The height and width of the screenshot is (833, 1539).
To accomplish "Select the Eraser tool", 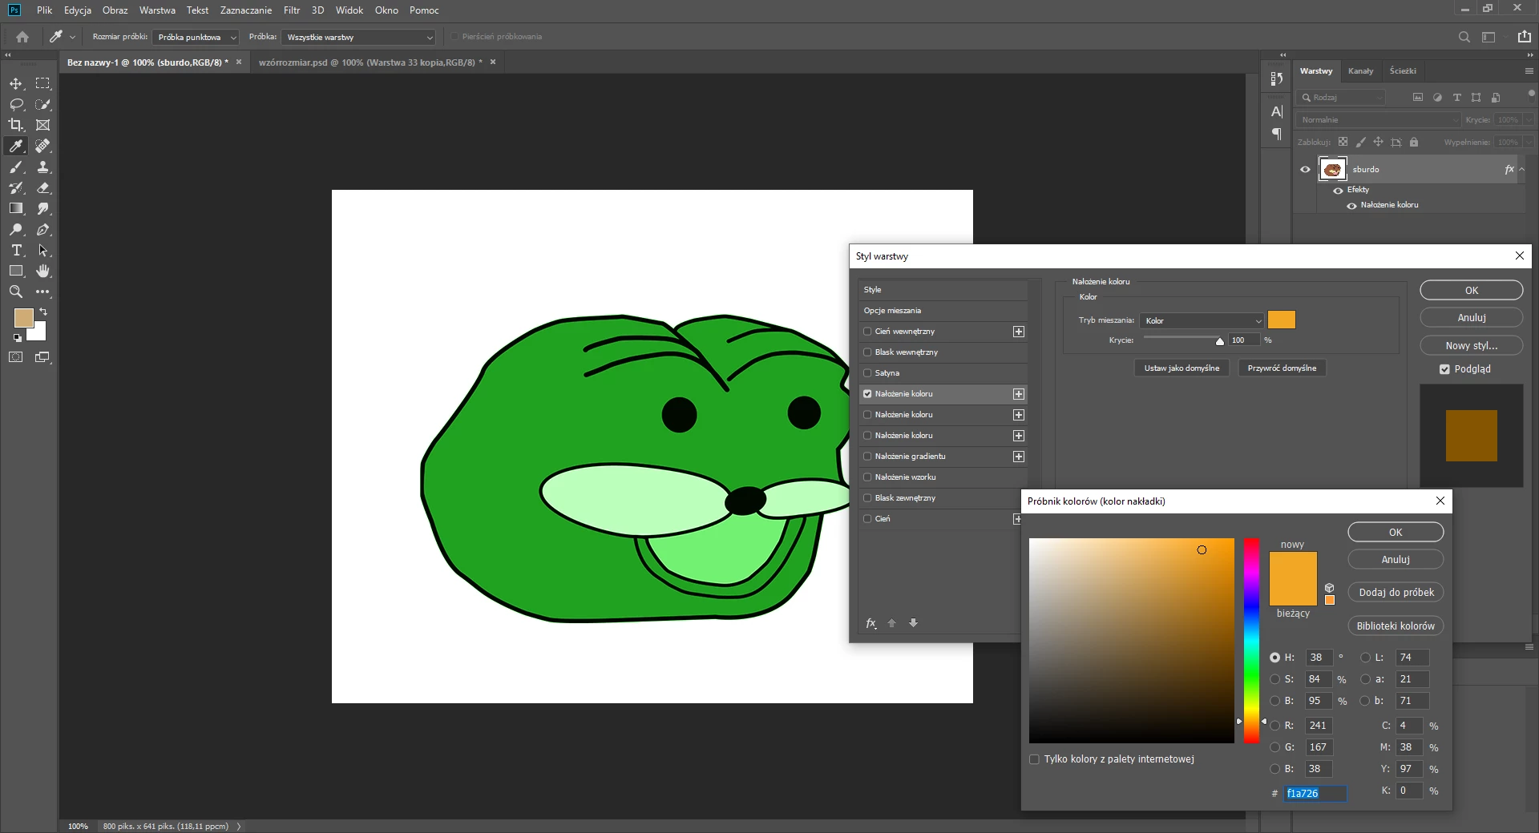I will [x=43, y=187].
